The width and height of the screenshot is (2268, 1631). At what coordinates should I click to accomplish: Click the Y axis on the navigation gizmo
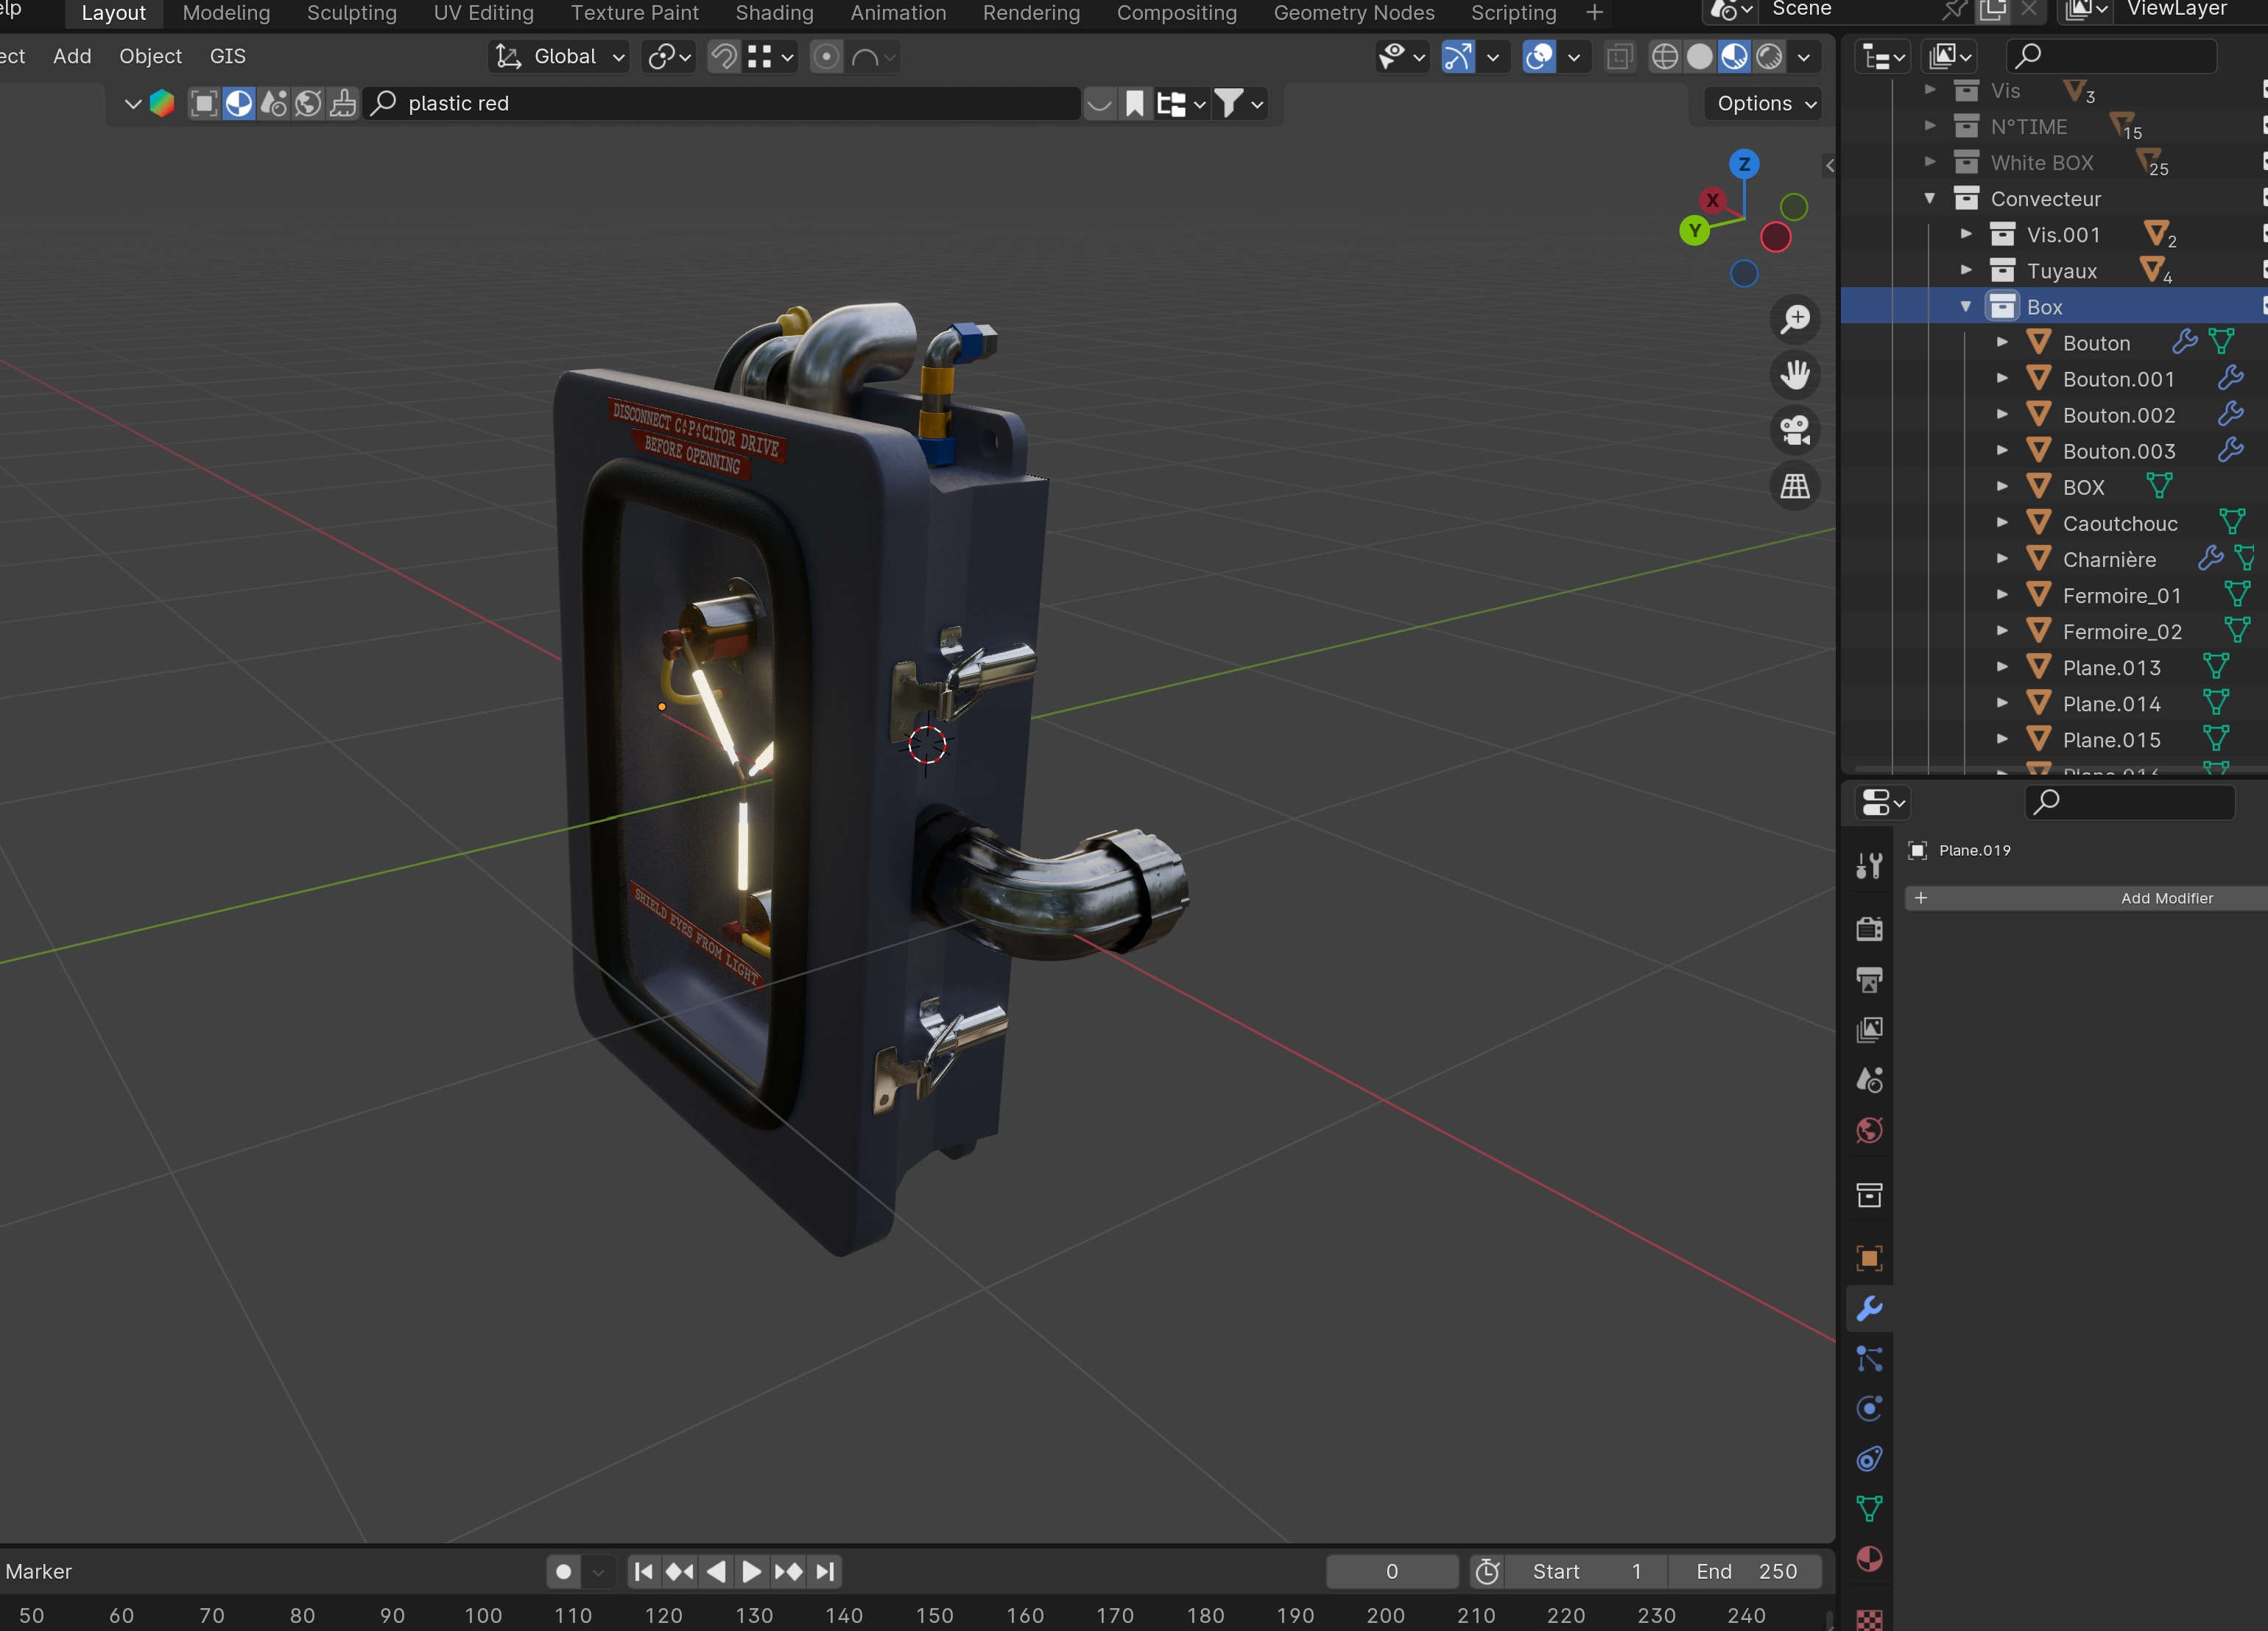pyautogui.click(x=1694, y=231)
